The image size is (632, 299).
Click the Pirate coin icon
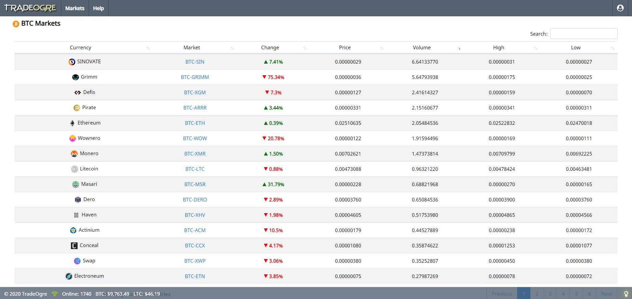(x=77, y=108)
